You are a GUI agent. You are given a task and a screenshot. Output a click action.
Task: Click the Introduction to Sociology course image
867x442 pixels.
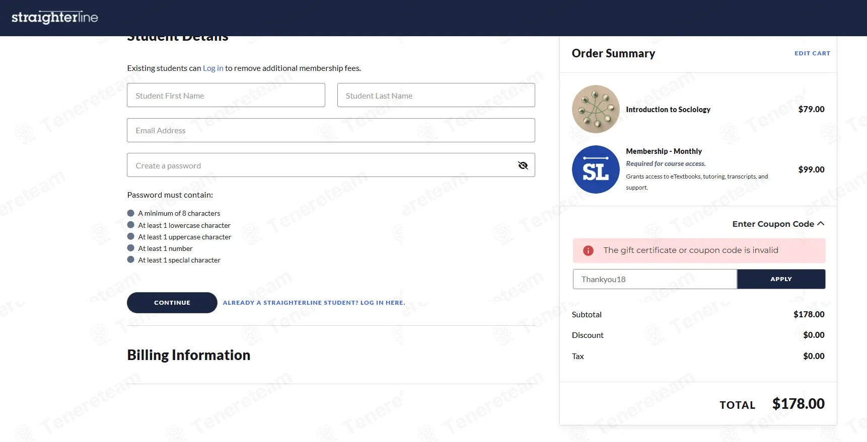pyautogui.click(x=596, y=109)
